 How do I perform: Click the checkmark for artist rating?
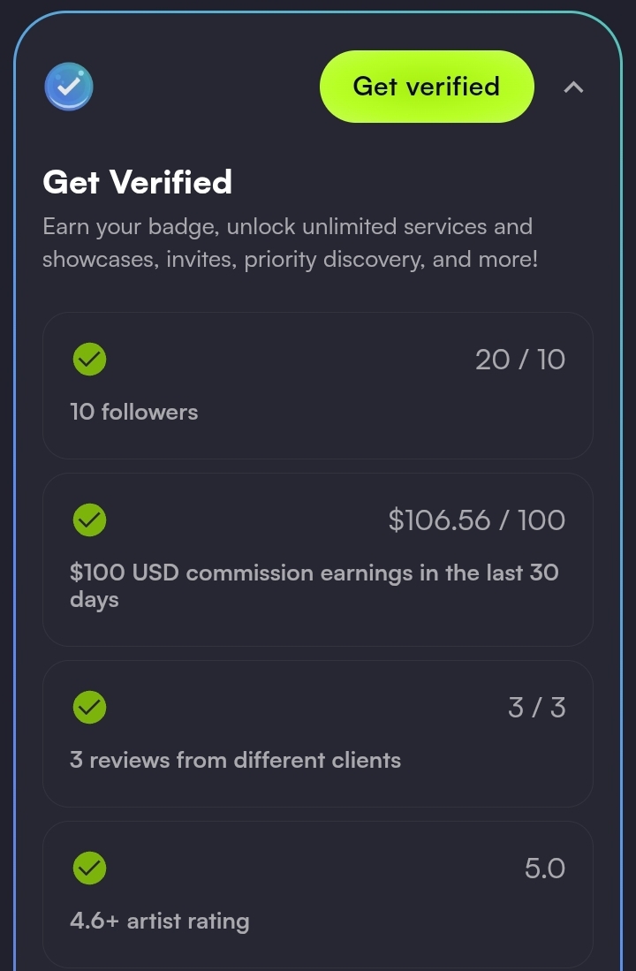(89, 869)
